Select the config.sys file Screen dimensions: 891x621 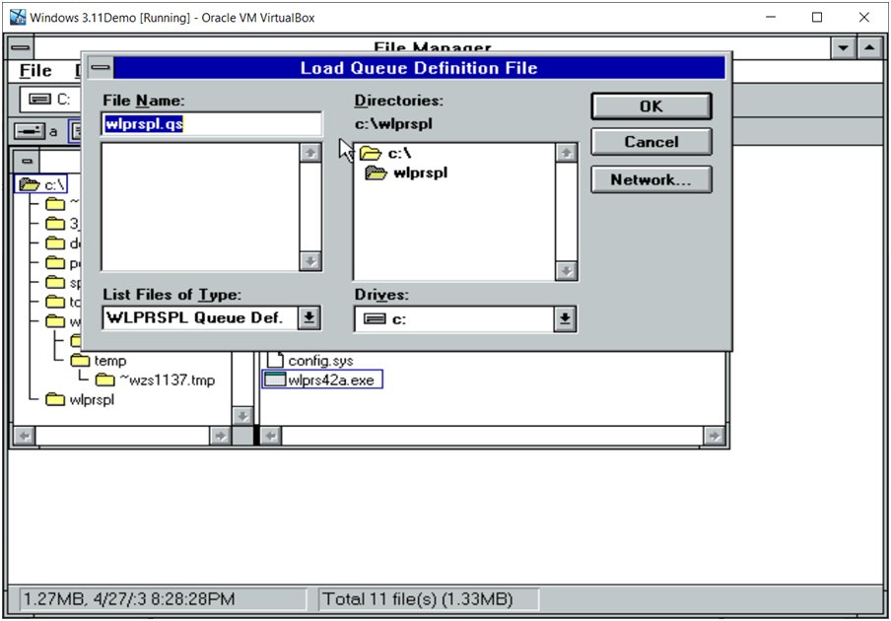(310, 360)
